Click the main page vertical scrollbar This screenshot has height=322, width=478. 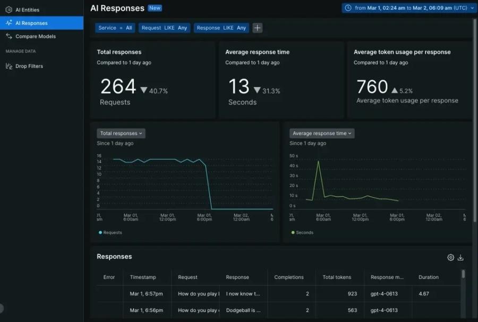click(x=475, y=121)
